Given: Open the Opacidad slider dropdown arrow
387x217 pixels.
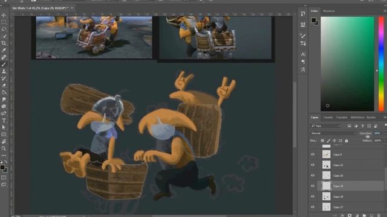Looking at the screenshot, I should click(385, 133).
